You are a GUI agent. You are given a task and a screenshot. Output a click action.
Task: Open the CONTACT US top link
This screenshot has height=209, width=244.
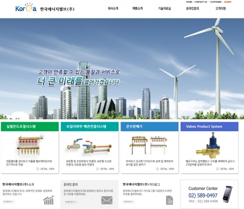click(x=200, y=2)
